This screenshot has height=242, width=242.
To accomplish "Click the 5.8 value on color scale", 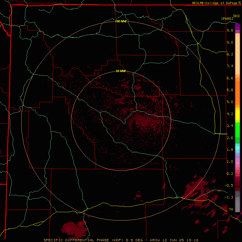I will coord(230,90).
